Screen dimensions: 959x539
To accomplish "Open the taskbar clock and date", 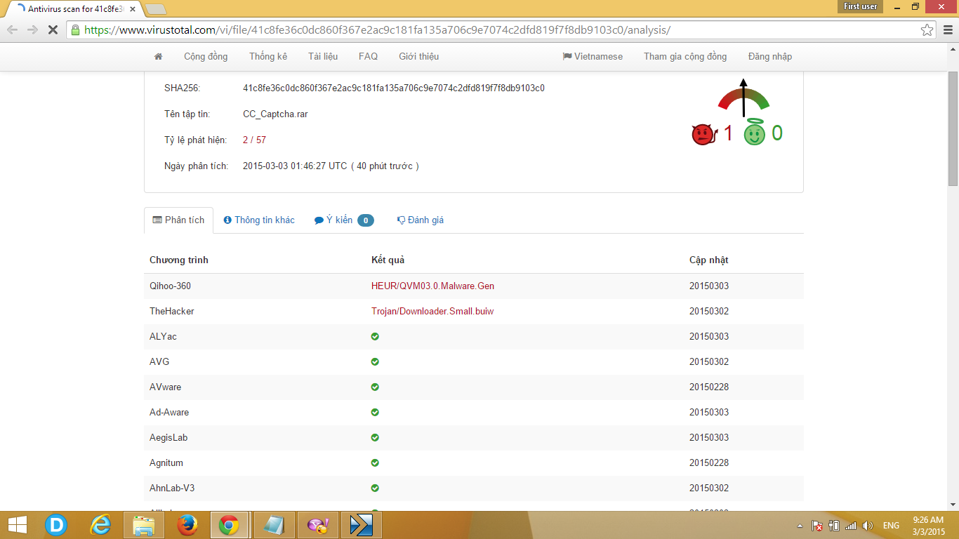I will tap(927, 526).
